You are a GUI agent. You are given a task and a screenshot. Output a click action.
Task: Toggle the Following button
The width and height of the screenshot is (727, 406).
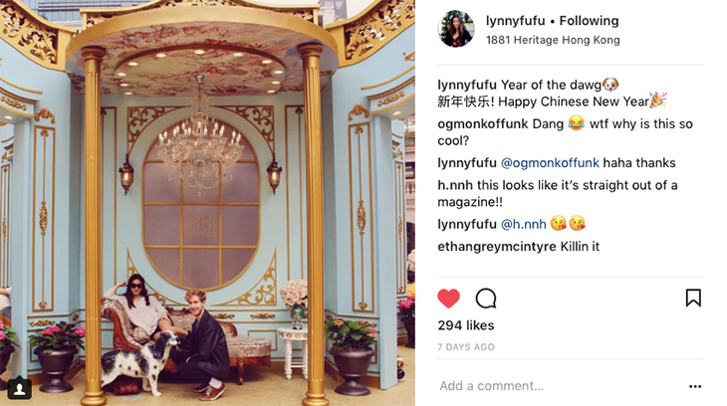589,21
